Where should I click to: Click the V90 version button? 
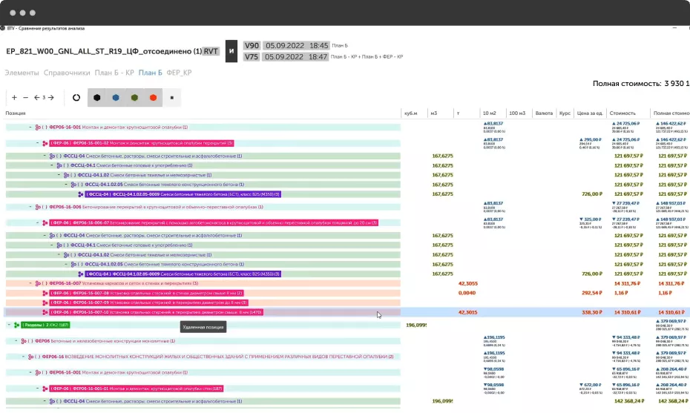252,45
